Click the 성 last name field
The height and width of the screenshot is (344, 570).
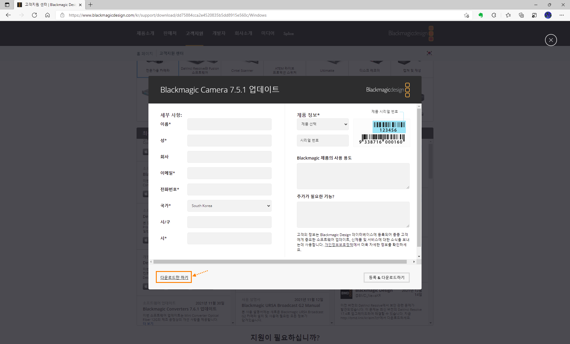pos(229,141)
